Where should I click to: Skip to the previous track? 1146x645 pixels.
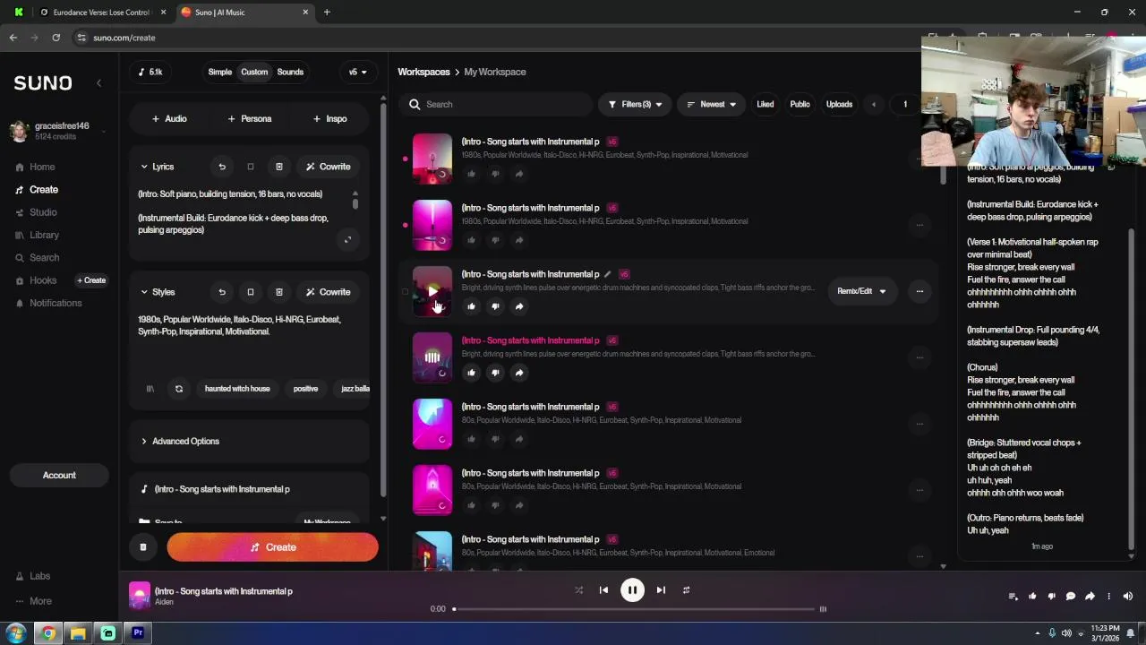click(x=603, y=589)
